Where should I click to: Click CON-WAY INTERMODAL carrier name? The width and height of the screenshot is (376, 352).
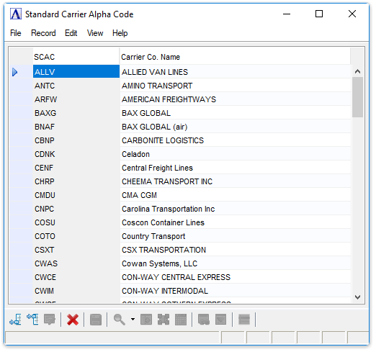pyautogui.click(x=165, y=291)
